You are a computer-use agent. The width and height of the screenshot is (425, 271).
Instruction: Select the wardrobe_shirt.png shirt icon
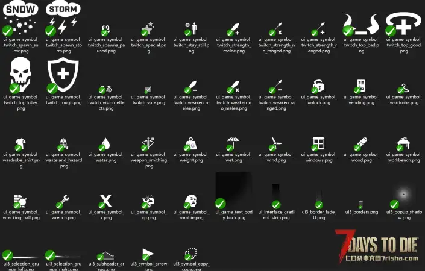point(20,145)
